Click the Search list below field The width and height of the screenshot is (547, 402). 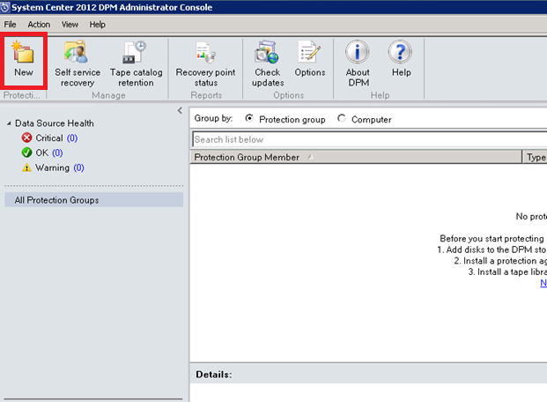(x=370, y=139)
